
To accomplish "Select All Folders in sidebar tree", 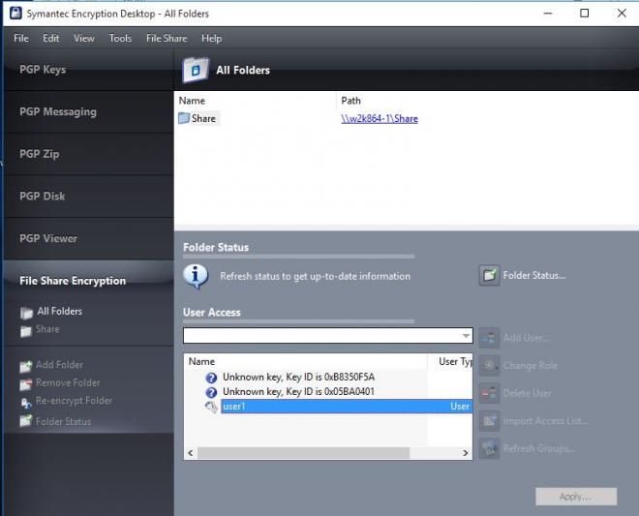I will [x=59, y=312].
